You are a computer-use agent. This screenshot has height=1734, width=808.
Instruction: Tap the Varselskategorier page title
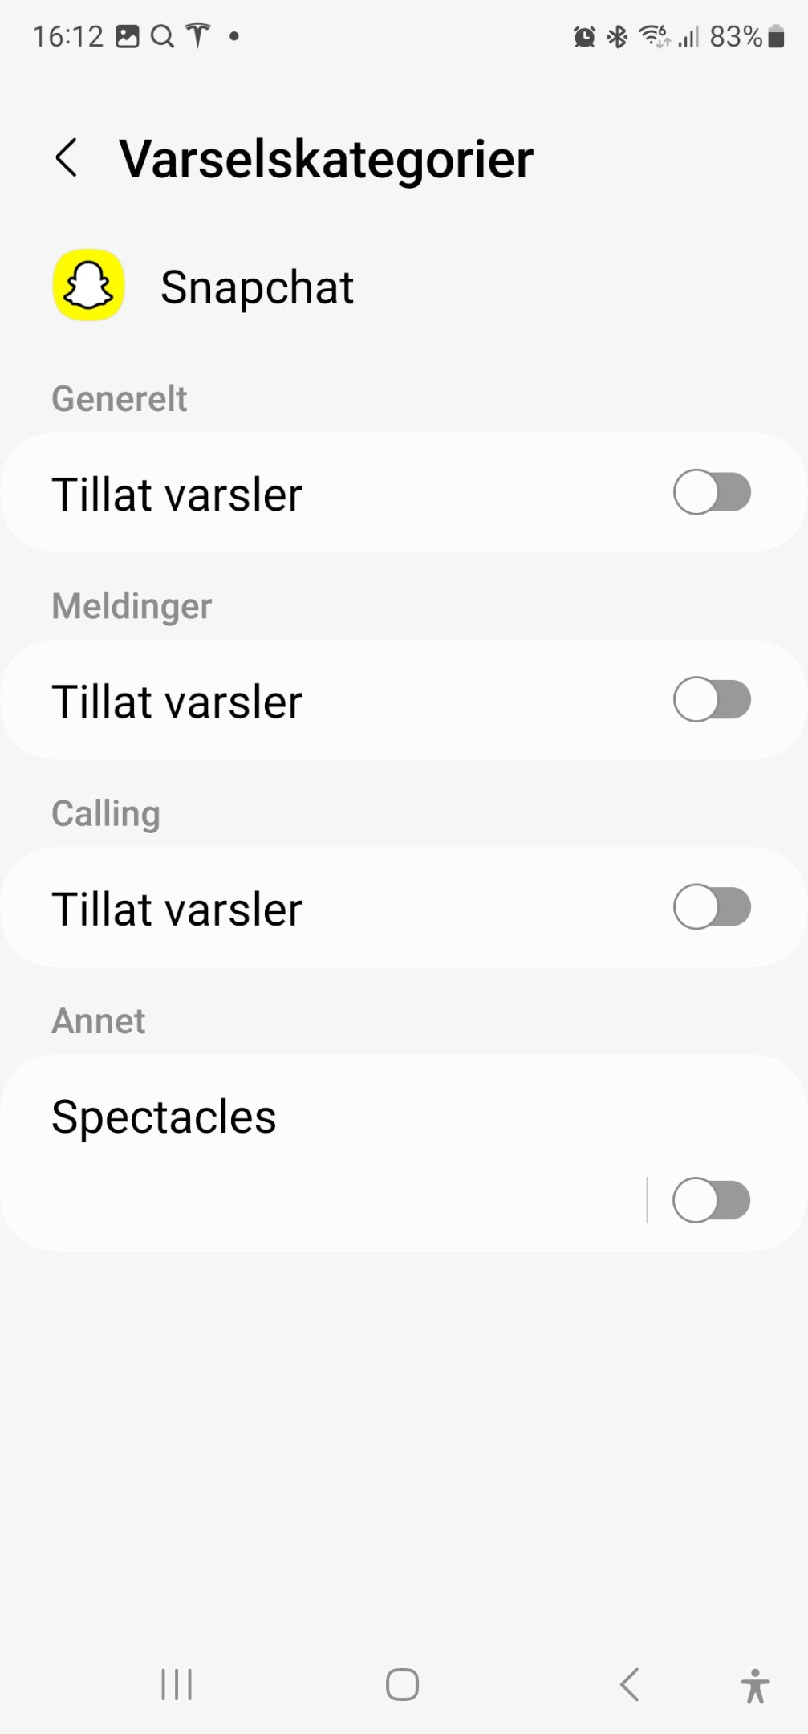coord(326,159)
